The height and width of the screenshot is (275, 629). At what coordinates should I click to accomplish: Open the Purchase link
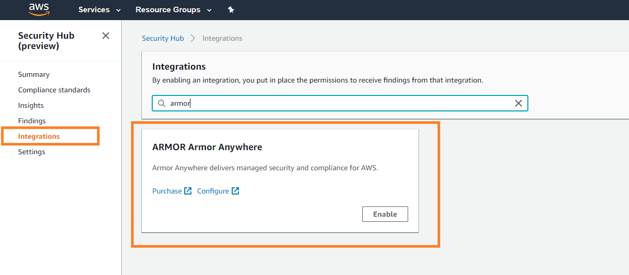[167, 191]
